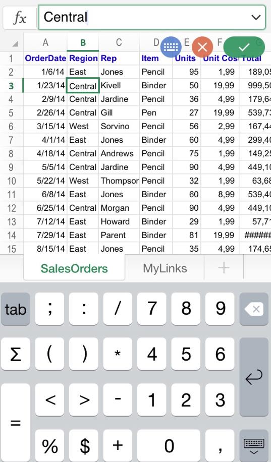
Task: Tap the dollar sign key
Action: click(84, 446)
